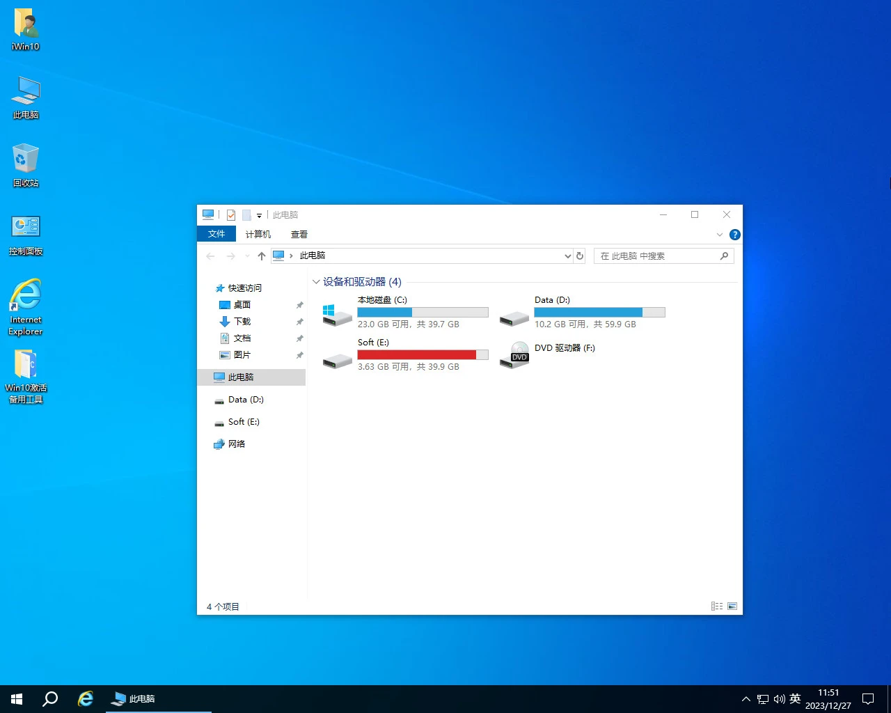Click the 此电脑 taskbar window button
Image resolution: width=891 pixels, height=713 pixels.
point(159,699)
